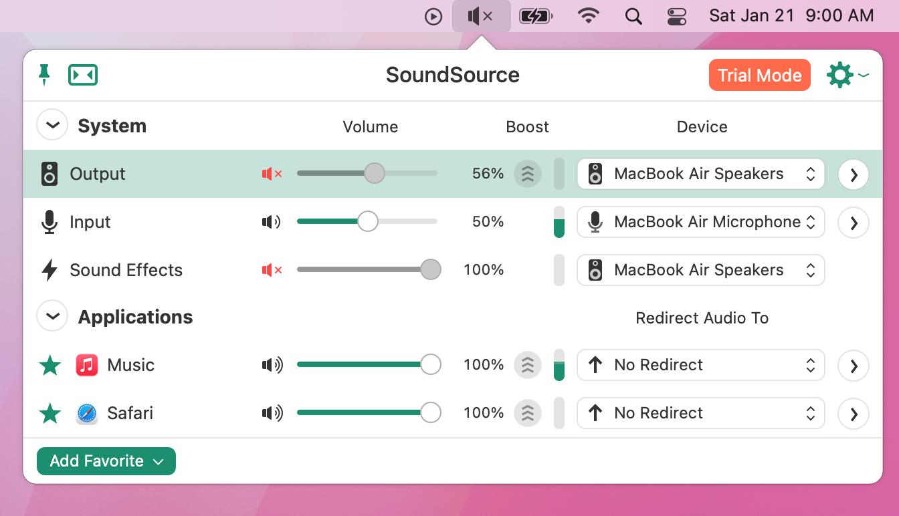Click the Music app icon
The width and height of the screenshot is (899, 516).
click(87, 365)
